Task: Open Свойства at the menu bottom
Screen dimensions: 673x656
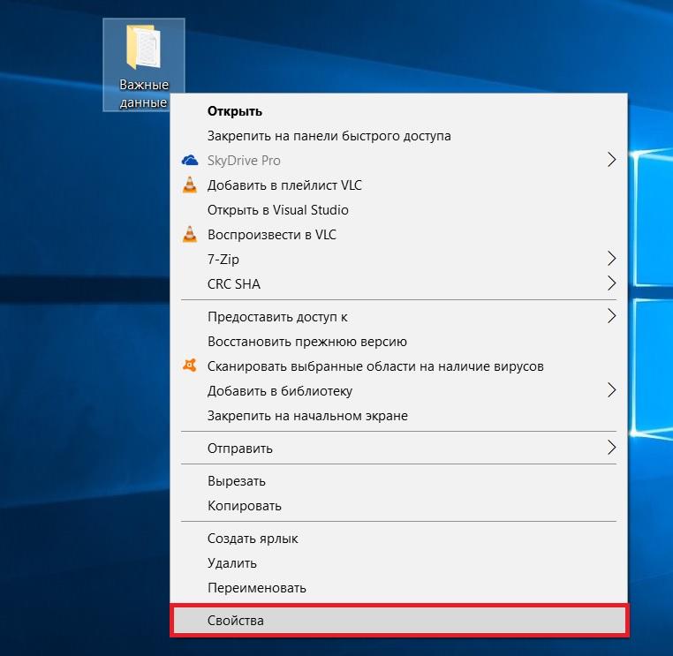Action: point(399,621)
